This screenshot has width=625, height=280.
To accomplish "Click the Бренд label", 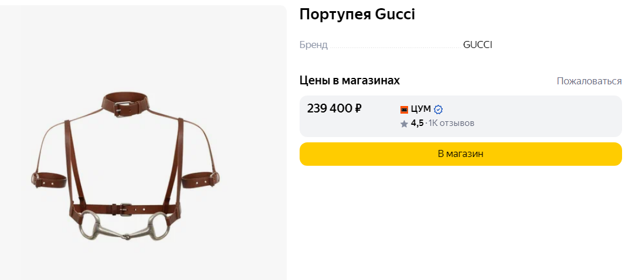I will (x=313, y=45).
